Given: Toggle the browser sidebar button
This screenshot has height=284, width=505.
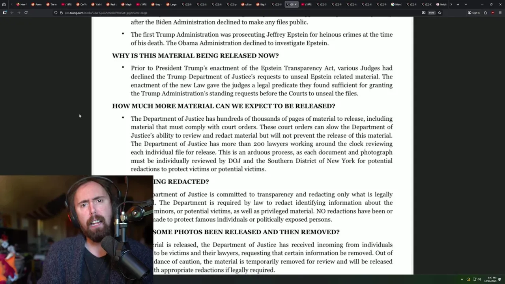Looking at the screenshot, I should 5,13.
